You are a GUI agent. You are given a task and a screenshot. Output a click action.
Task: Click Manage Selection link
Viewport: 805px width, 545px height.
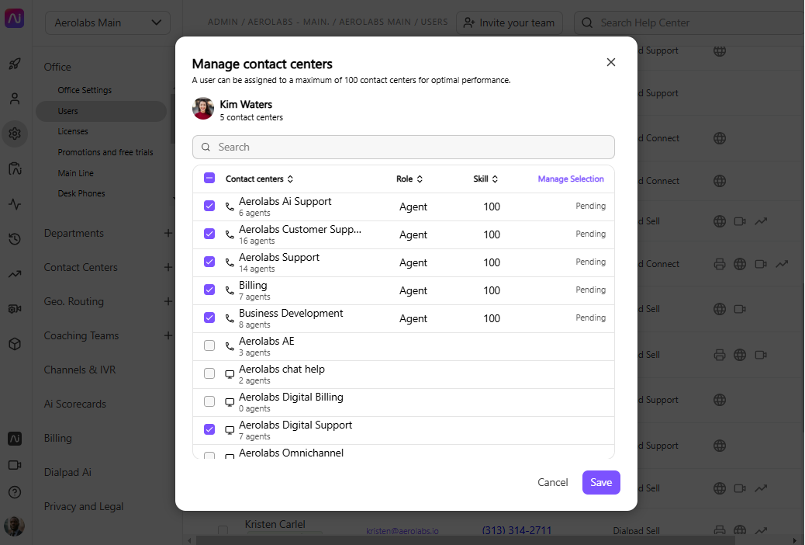(x=570, y=179)
